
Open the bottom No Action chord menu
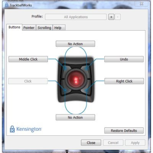pos(75,117)
